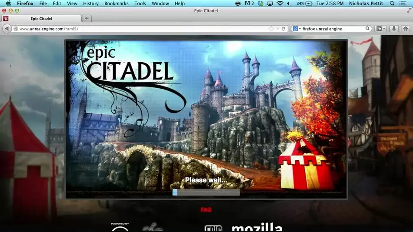Click the red FAQ link
The height and width of the screenshot is (232, 413).
click(206, 209)
